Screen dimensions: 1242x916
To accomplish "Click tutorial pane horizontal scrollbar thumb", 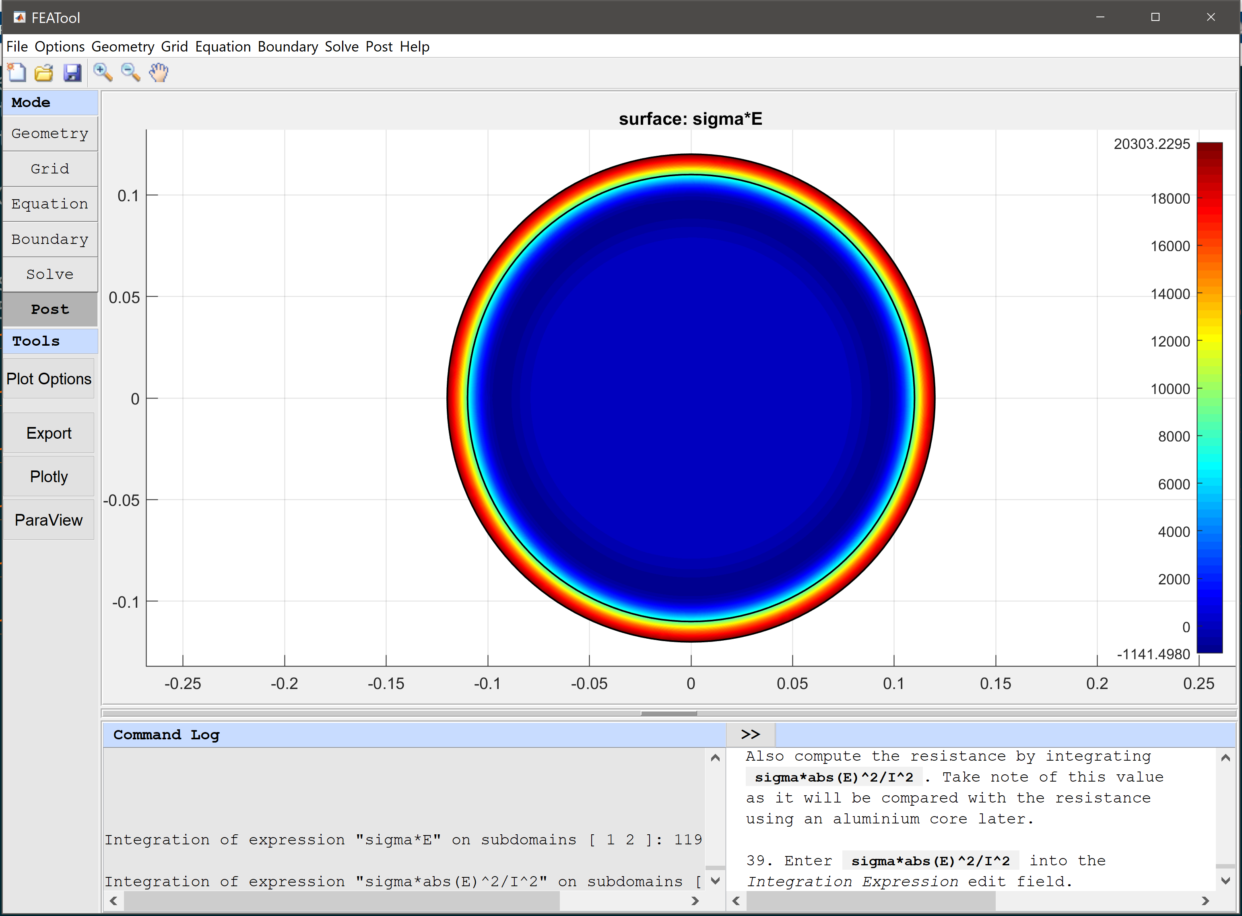I will tap(871, 901).
